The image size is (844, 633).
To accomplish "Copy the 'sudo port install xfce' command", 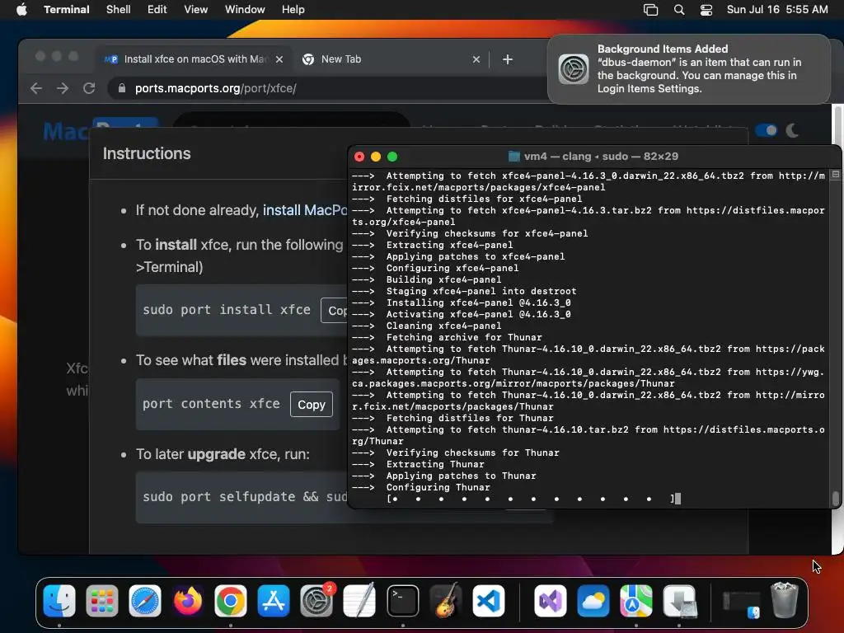I will point(335,311).
